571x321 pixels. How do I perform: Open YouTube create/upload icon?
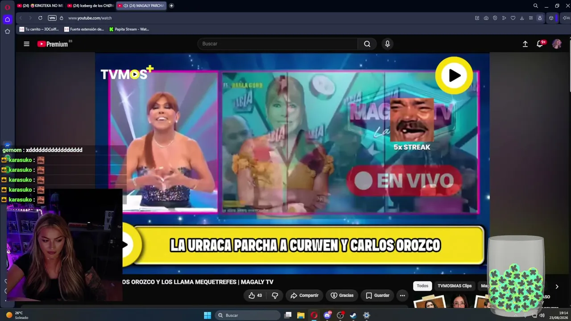pos(525,44)
